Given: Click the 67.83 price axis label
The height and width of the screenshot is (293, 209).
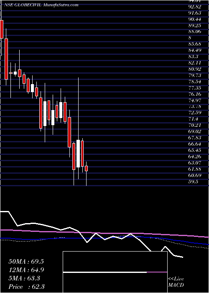Looking at the screenshot, I should (195, 138).
